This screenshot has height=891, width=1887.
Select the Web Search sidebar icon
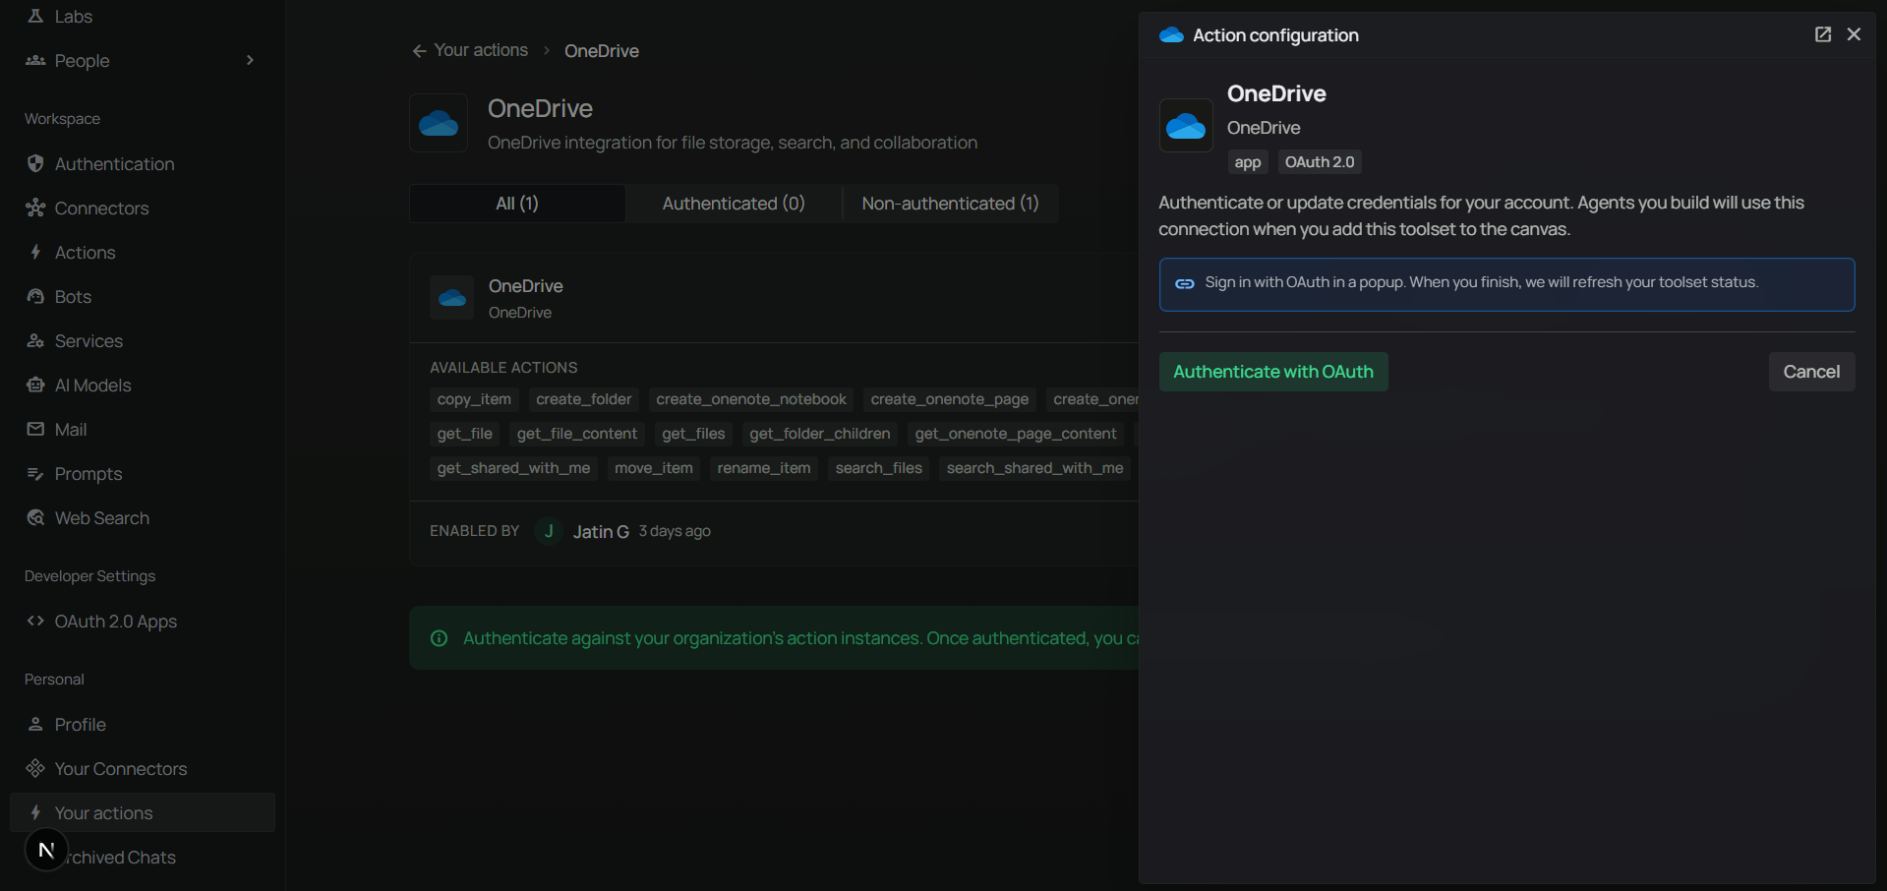[x=101, y=517]
